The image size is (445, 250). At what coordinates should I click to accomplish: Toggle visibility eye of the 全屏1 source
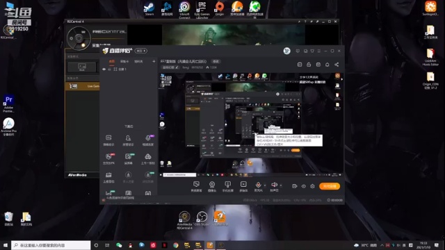coord(104,69)
